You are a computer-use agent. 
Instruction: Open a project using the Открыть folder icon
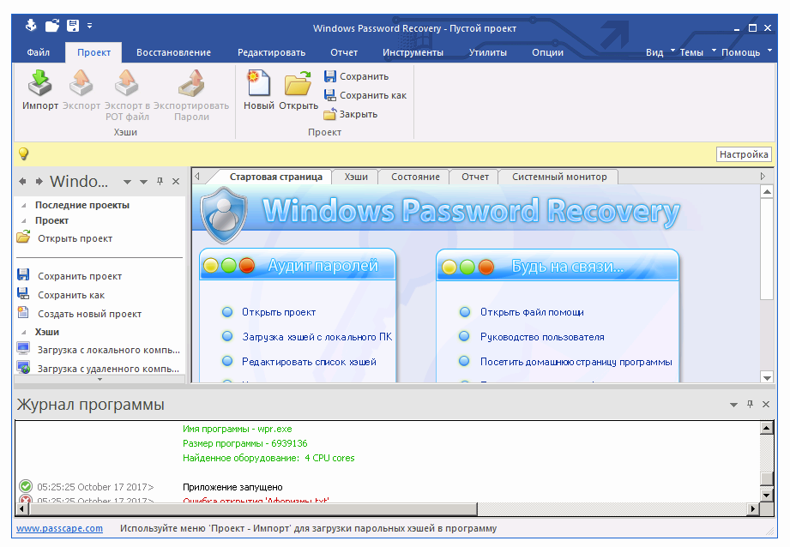[x=299, y=84]
